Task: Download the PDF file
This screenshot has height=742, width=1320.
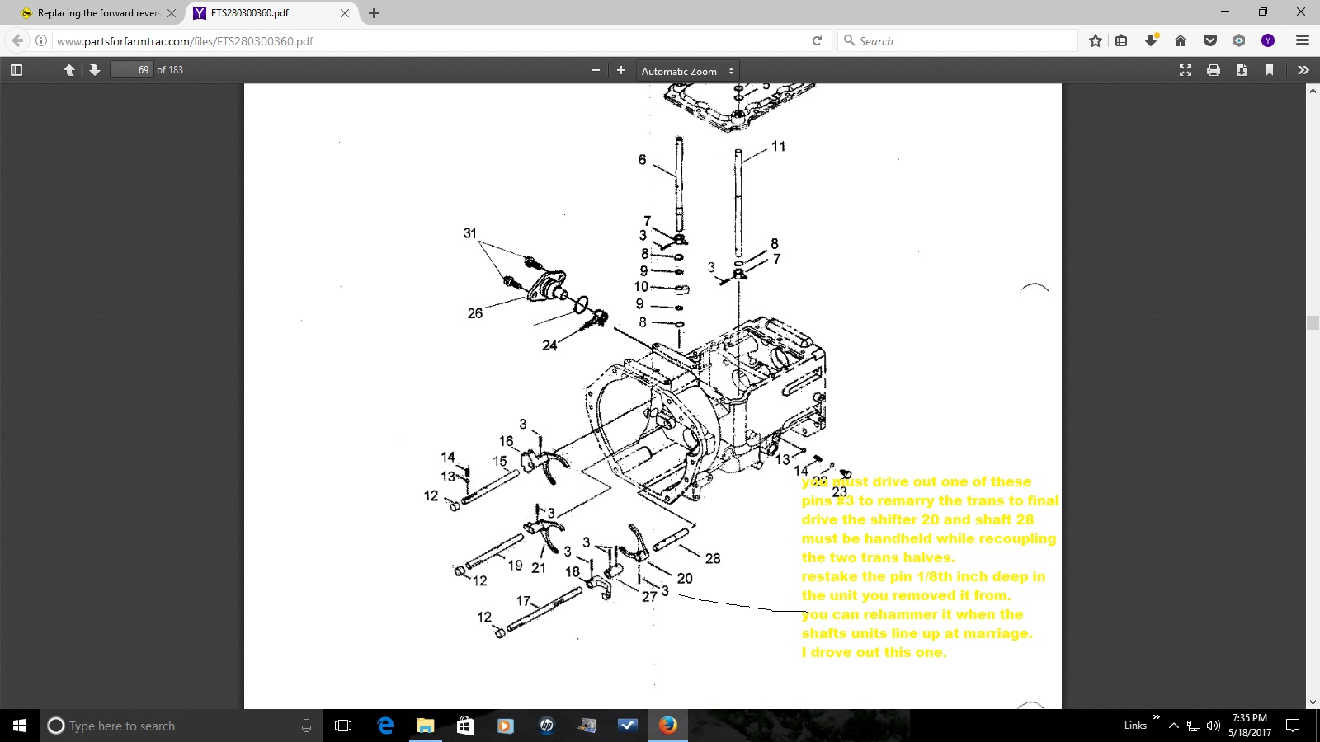Action: coord(1242,70)
